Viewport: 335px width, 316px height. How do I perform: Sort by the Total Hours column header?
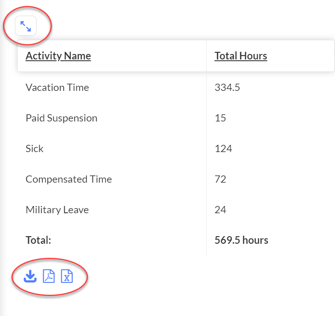click(x=241, y=56)
